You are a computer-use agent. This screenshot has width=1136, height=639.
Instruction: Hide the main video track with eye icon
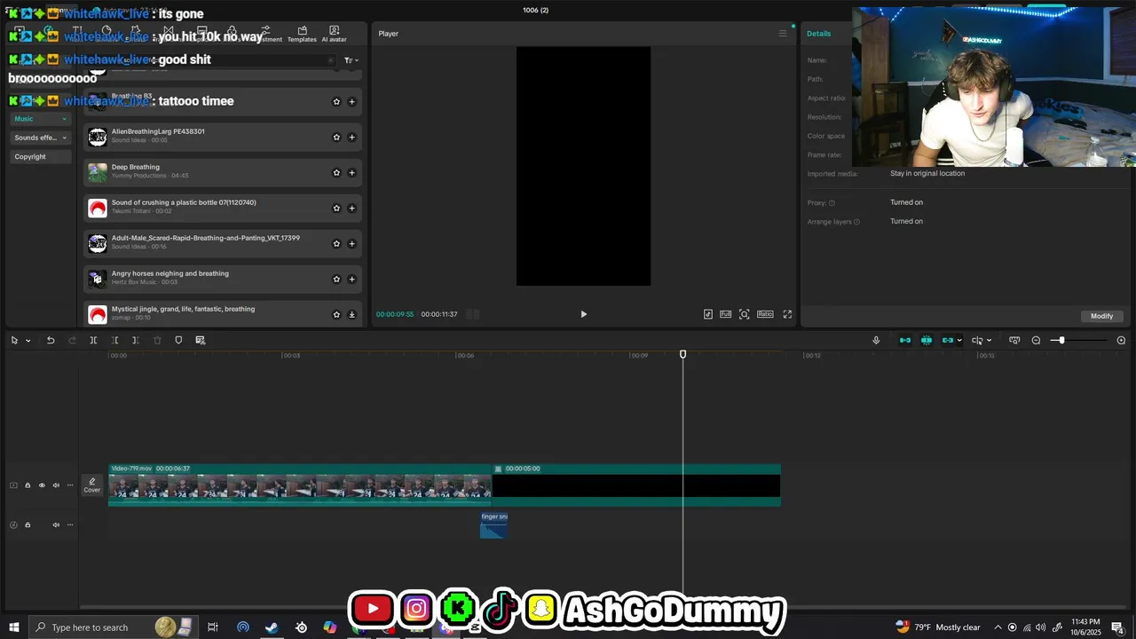[42, 485]
